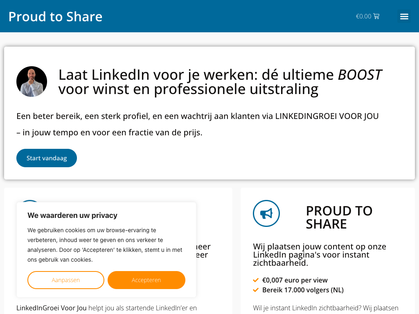
Task: Click the round profile photo
Action: [x=32, y=82]
